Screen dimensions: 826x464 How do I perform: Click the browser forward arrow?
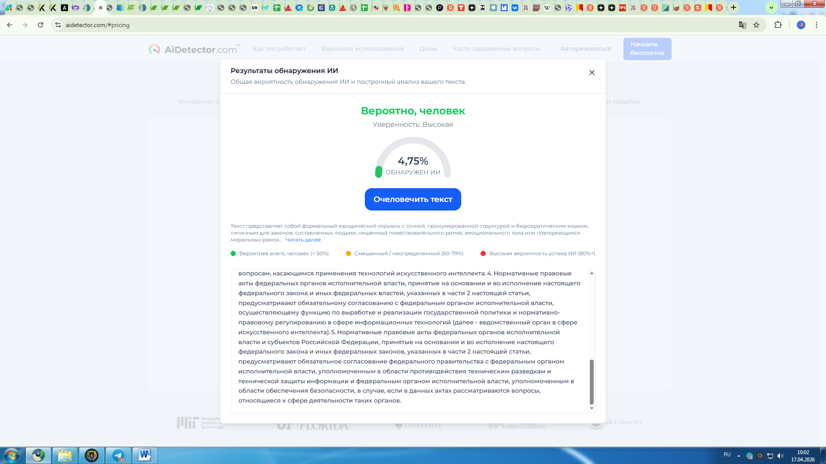tap(25, 25)
